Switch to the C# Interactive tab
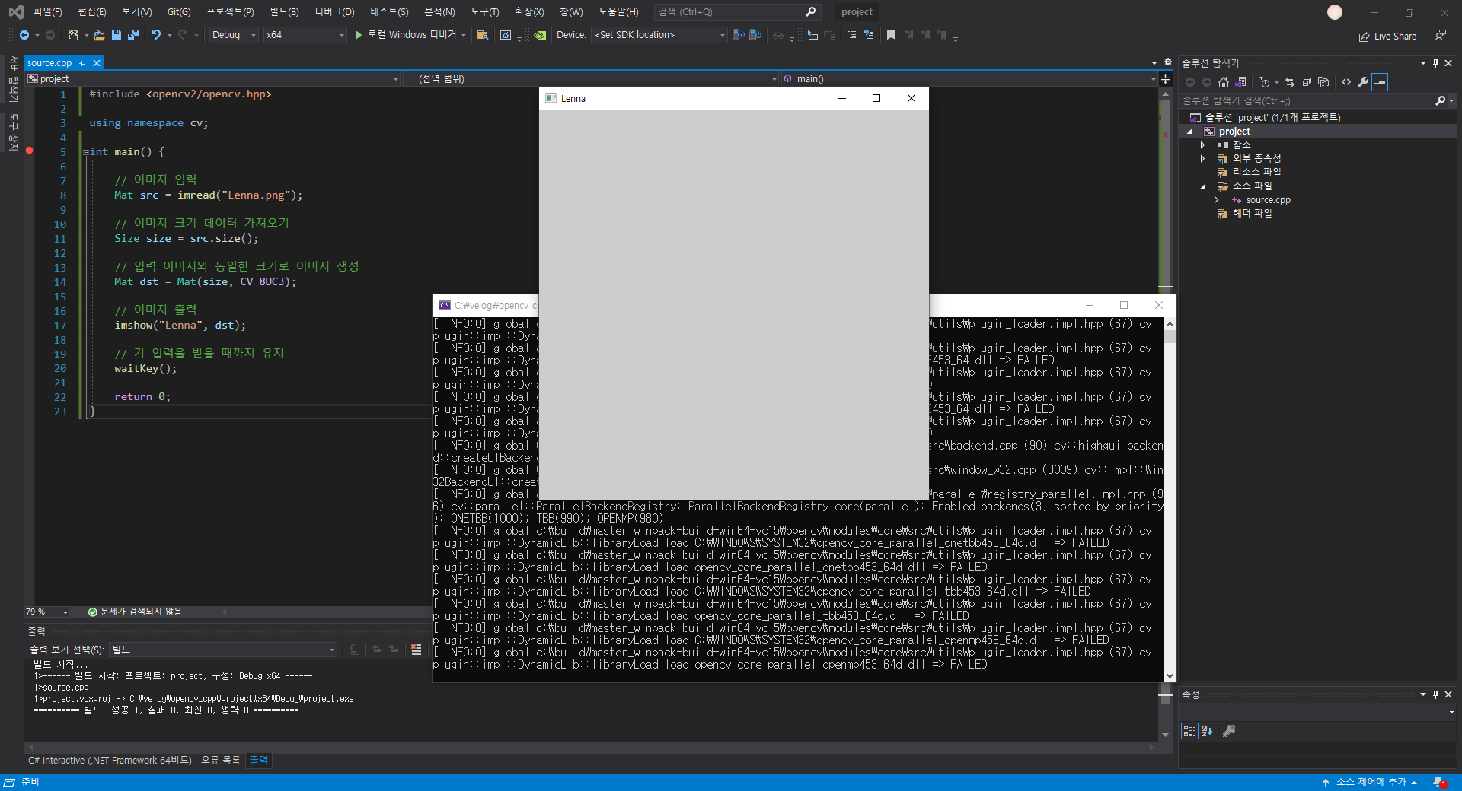Image resolution: width=1462 pixels, height=791 pixels. click(x=110, y=760)
